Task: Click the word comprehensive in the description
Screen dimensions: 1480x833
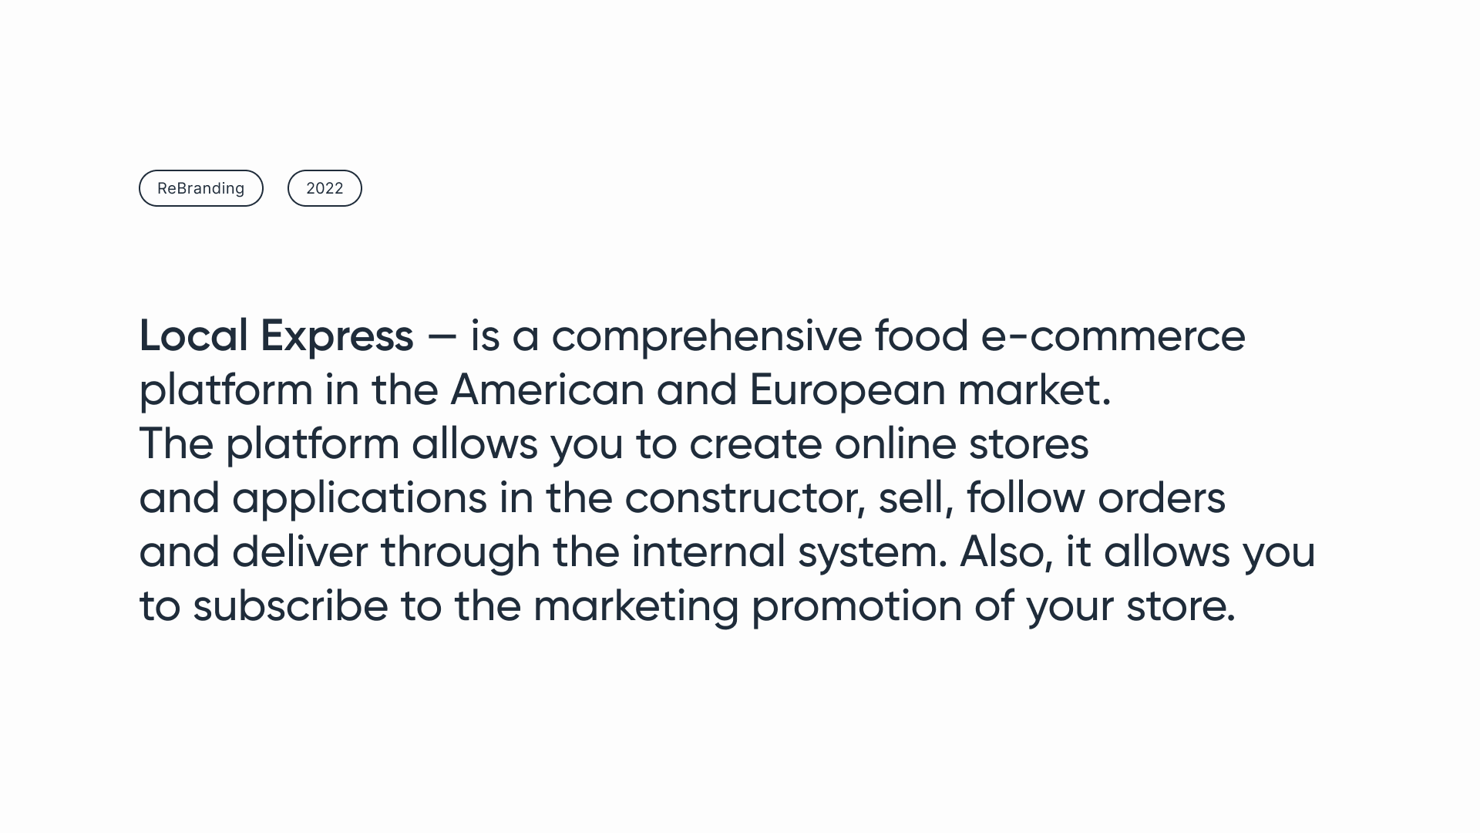Action: (707, 337)
